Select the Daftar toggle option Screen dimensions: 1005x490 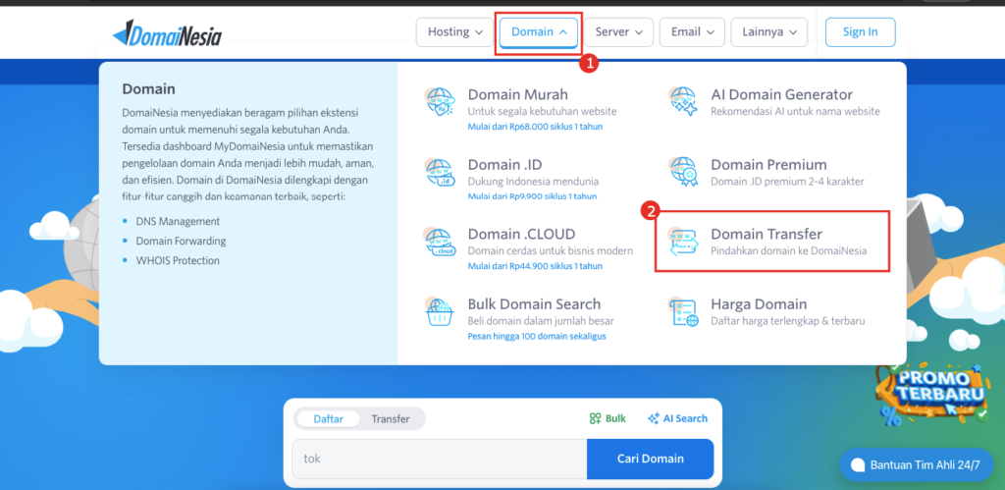click(328, 419)
